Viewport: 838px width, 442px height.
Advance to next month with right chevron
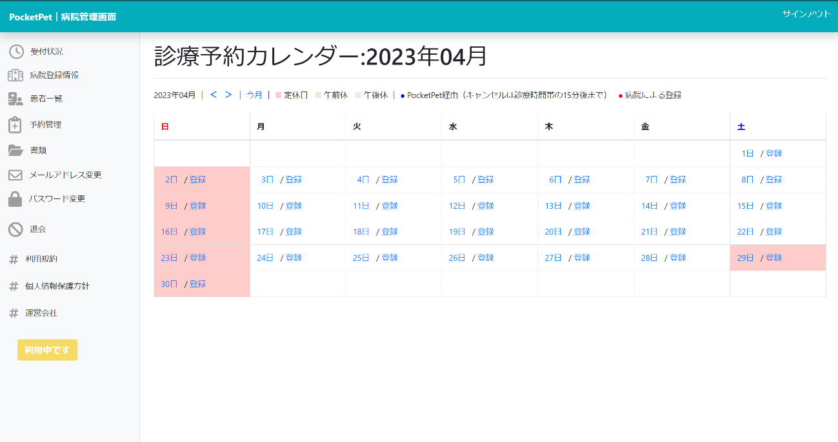(228, 95)
